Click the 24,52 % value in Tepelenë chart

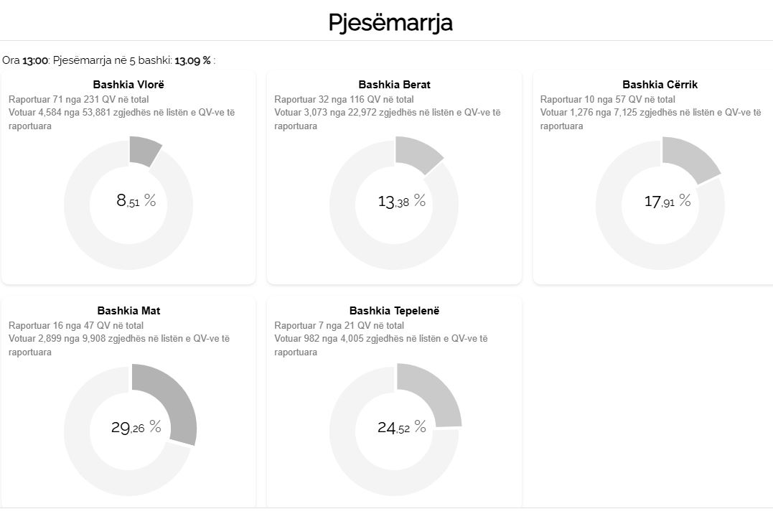401,428
